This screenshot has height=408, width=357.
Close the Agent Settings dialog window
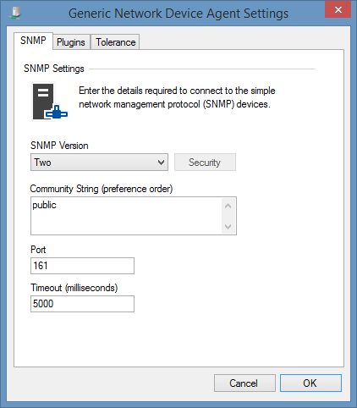click(338, 9)
